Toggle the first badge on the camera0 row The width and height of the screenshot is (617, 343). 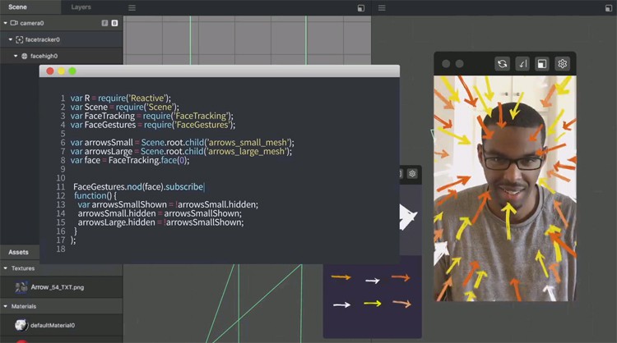point(104,23)
